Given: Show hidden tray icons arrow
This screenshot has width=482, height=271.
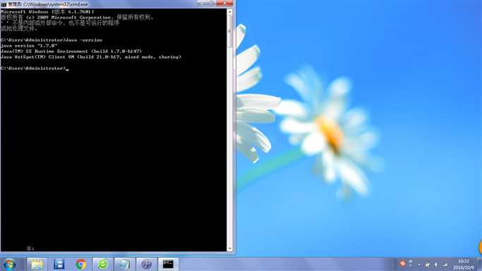Looking at the screenshot, I should pos(419,264).
